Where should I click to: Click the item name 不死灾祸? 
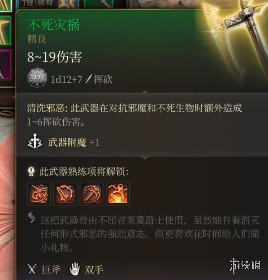[x=53, y=25]
